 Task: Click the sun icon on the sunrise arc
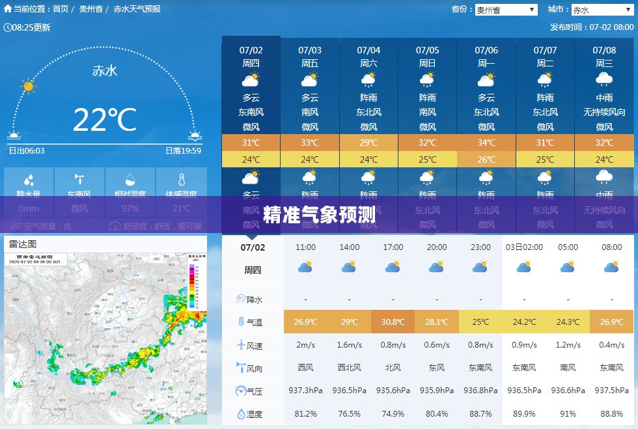click(x=28, y=86)
